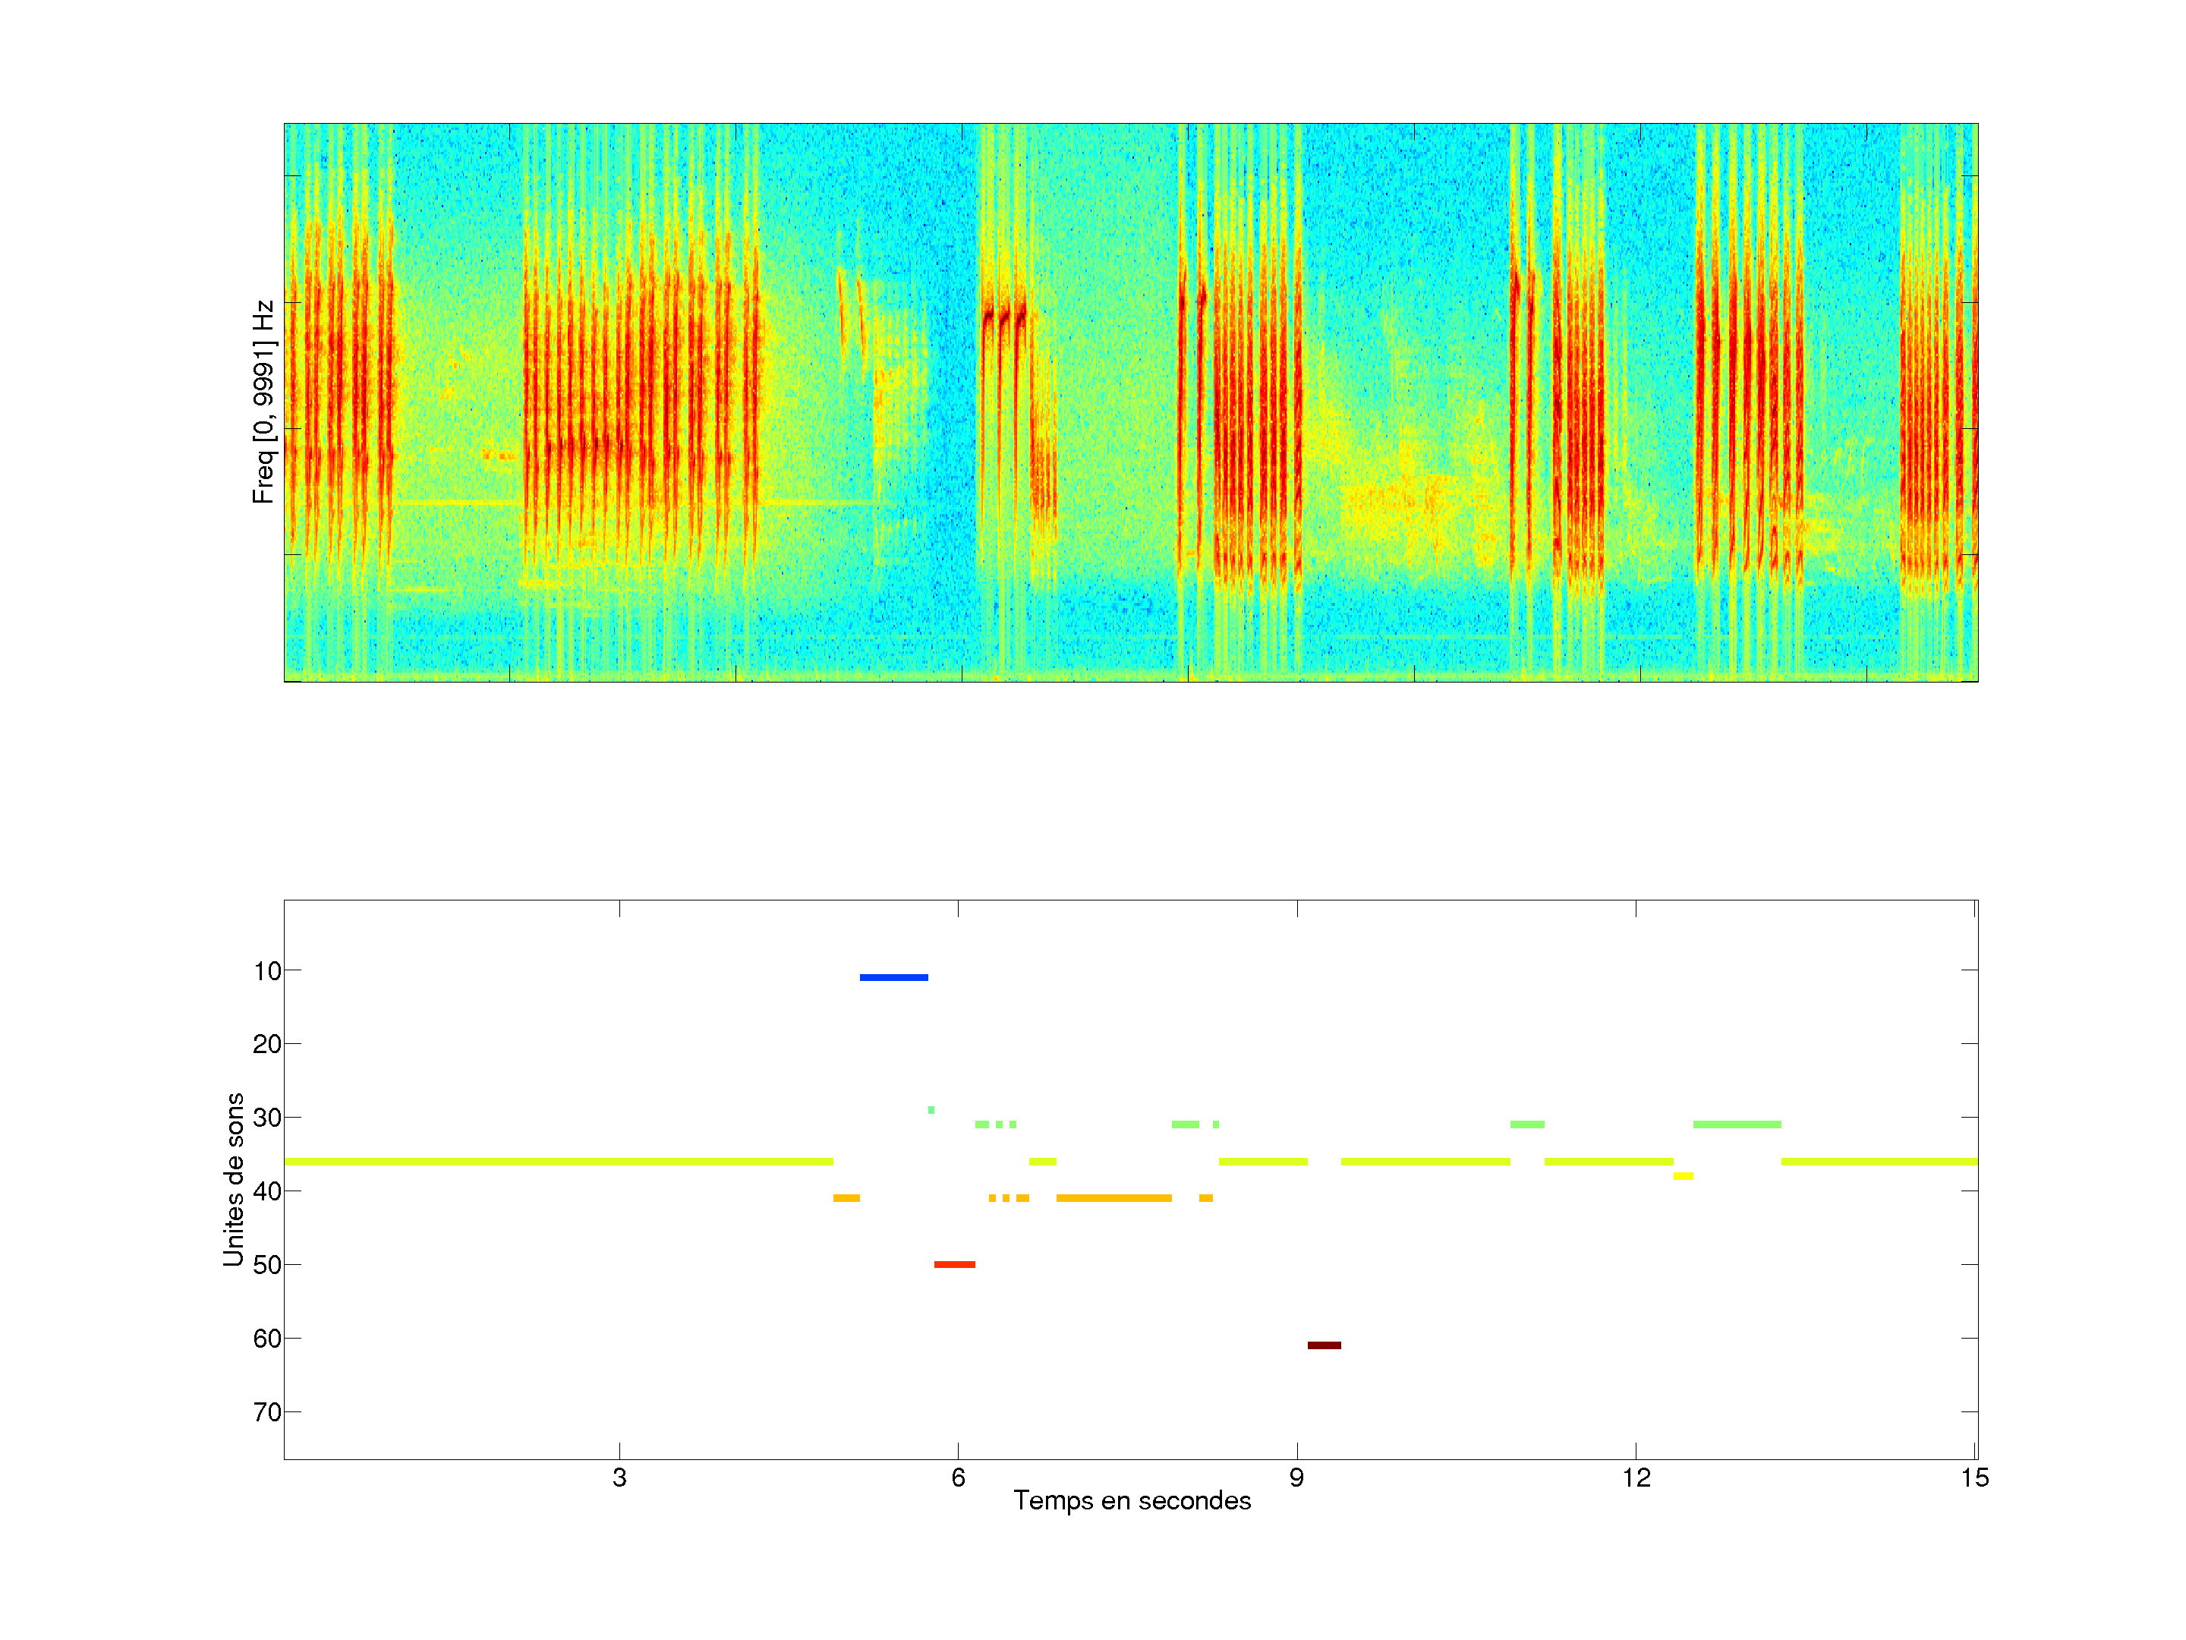Click the 'Temps en secondes' axis label

tap(1132, 1500)
